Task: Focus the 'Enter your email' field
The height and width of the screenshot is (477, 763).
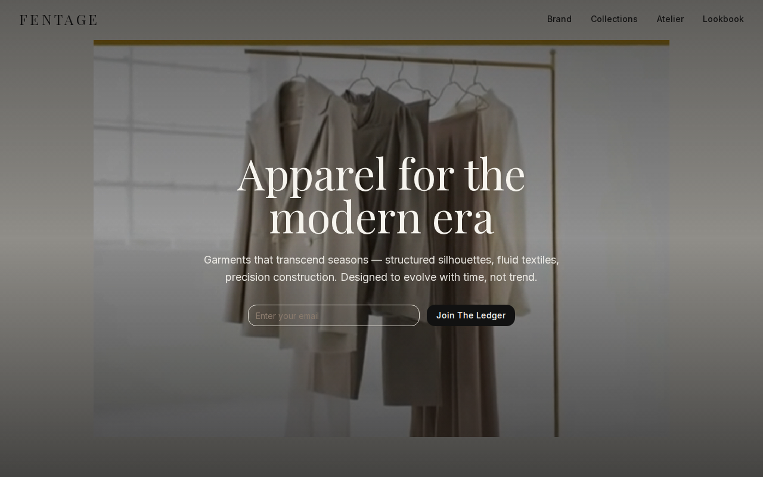Action: tap(334, 315)
